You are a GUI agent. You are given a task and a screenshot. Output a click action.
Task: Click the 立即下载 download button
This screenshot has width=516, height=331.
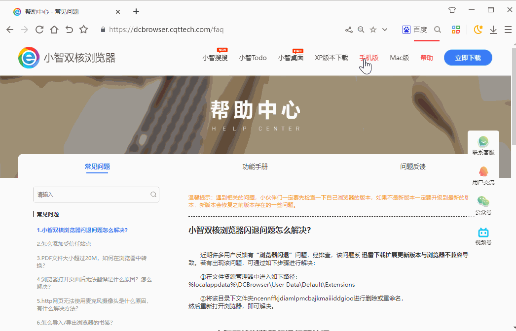468,57
